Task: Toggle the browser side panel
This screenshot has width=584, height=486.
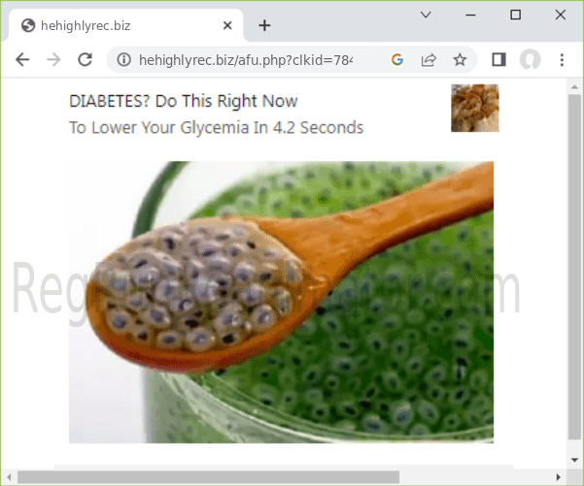Action: coord(498,59)
